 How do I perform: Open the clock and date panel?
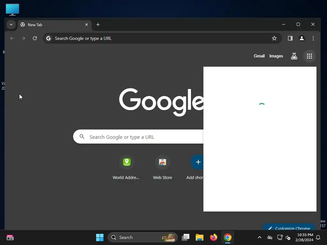coord(304,237)
